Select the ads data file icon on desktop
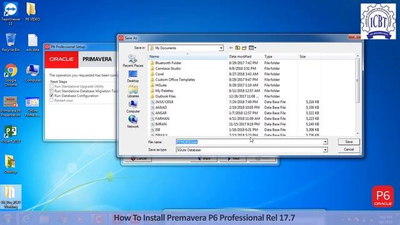This screenshot has width=400, height=225. 32,42
